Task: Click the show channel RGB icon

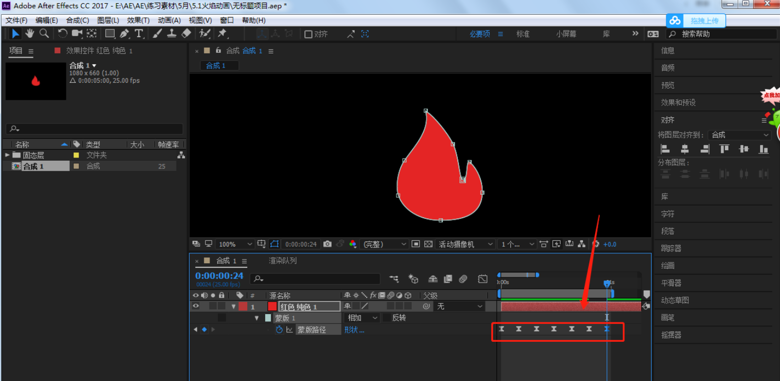Action: (353, 244)
